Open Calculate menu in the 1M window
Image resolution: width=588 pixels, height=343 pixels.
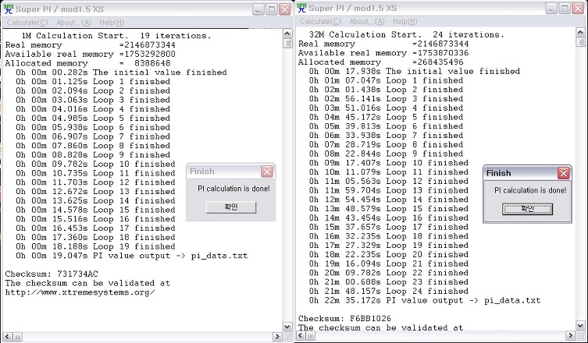tap(27, 23)
